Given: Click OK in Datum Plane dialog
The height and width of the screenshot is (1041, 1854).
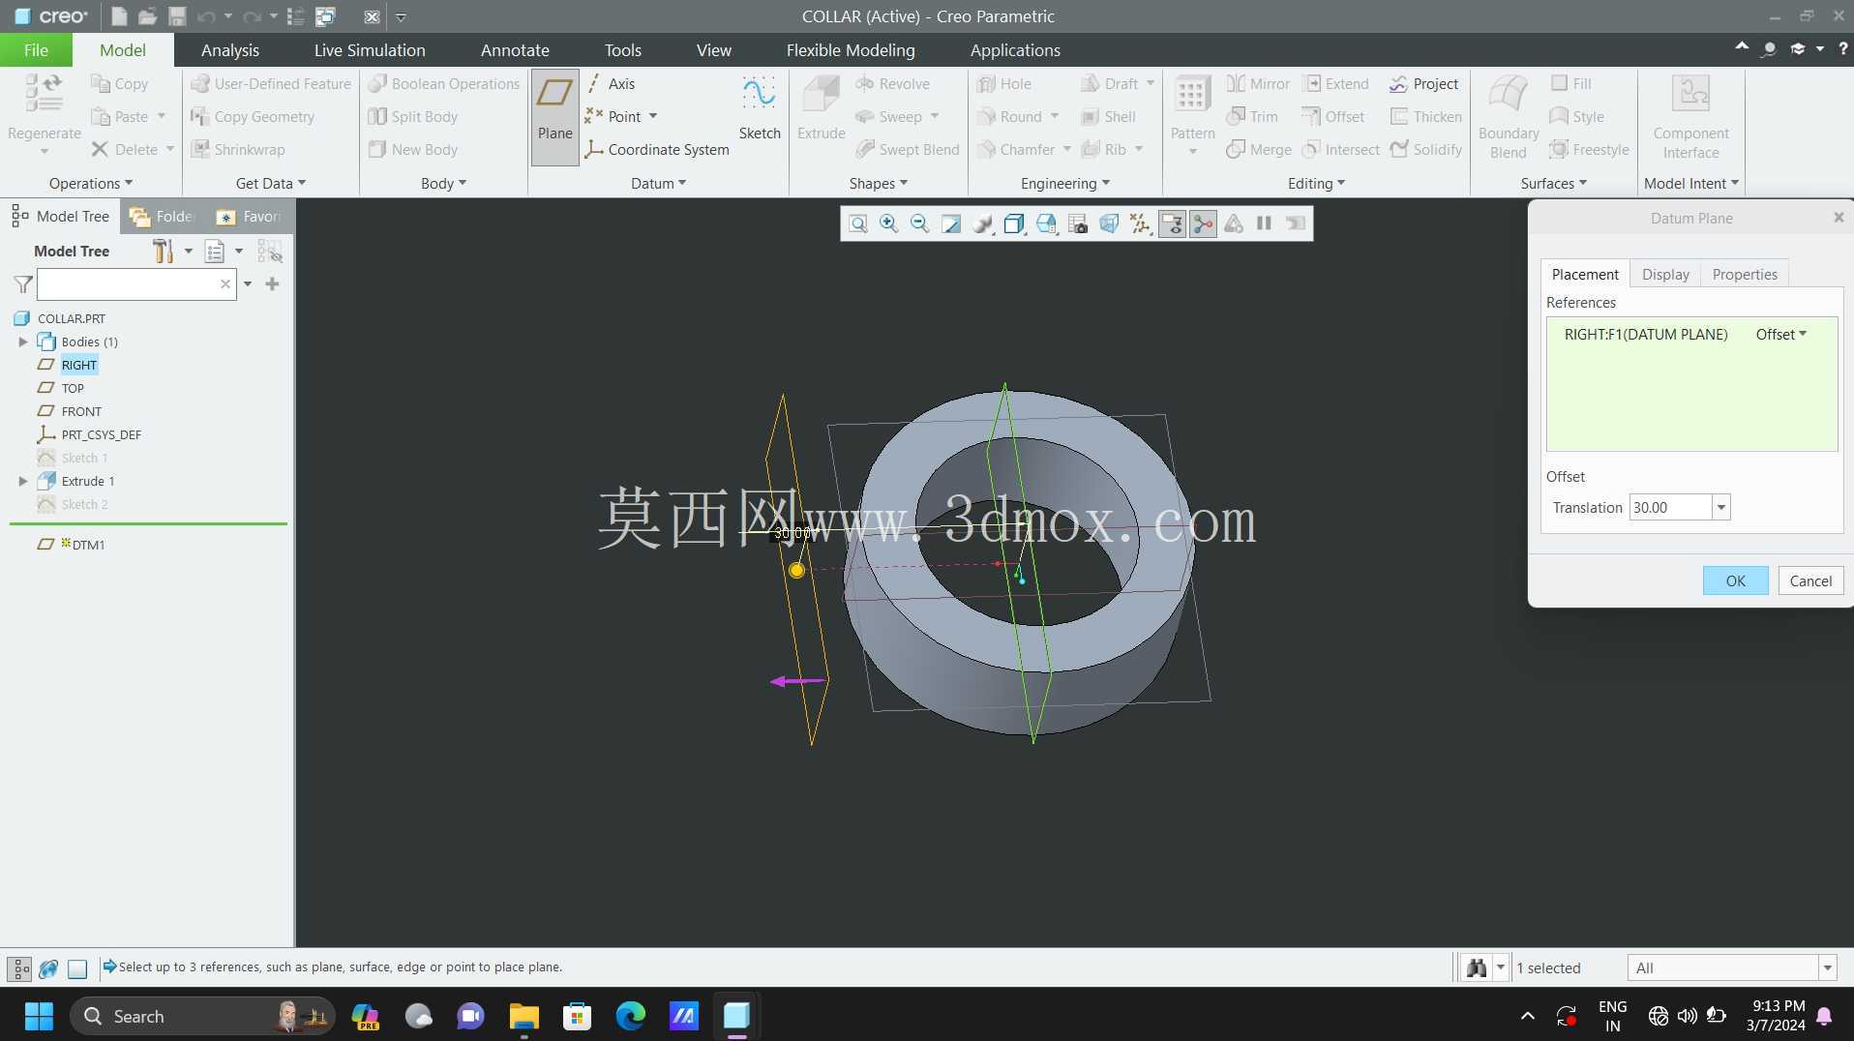Looking at the screenshot, I should tap(1735, 581).
